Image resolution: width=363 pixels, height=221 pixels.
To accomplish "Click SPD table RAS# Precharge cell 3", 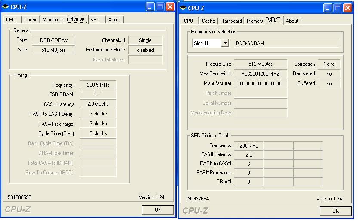I will (x=249, y=173).
